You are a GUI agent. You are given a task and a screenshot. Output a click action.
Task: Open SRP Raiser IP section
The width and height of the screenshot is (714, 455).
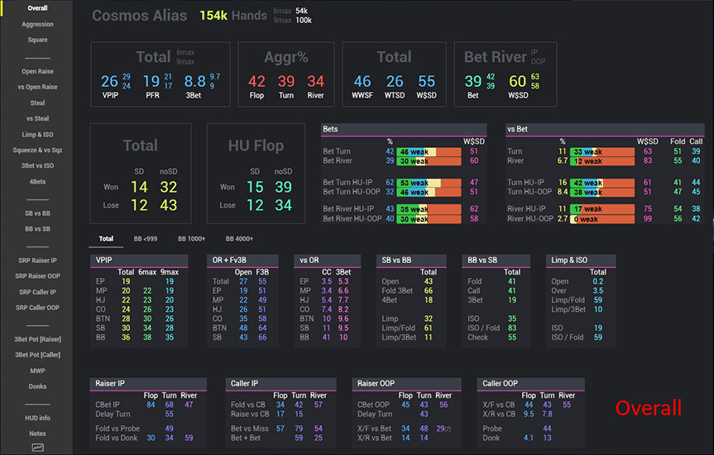click(x=37, y=260)
